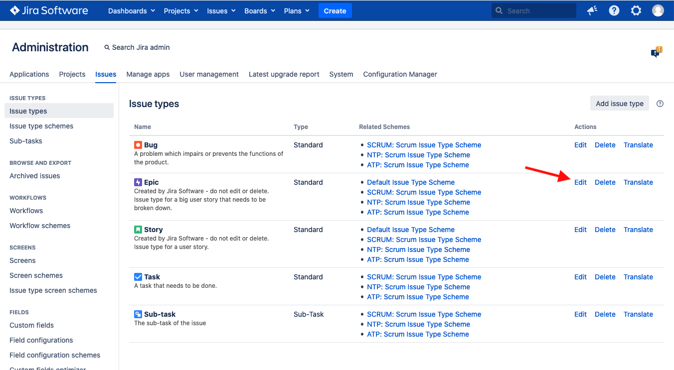Open Screens in the sidebar

point(22,260)
